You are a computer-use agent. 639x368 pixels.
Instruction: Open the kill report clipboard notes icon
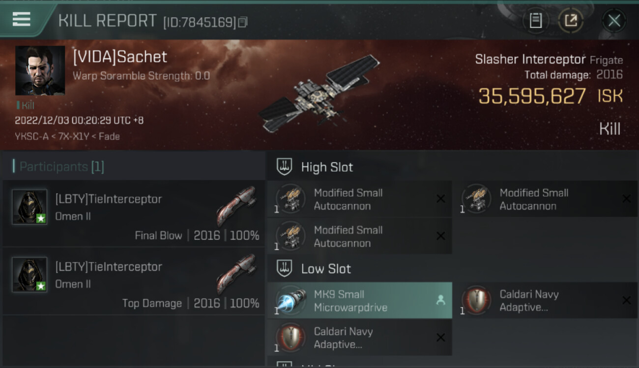click(535, 20)
